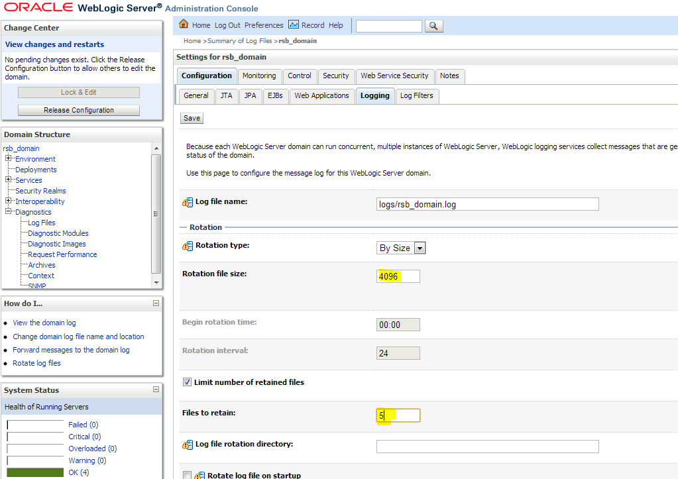This screenshot has height=479, width=678.
Task: Select the JTA subtab
Action: pos(226,95)
